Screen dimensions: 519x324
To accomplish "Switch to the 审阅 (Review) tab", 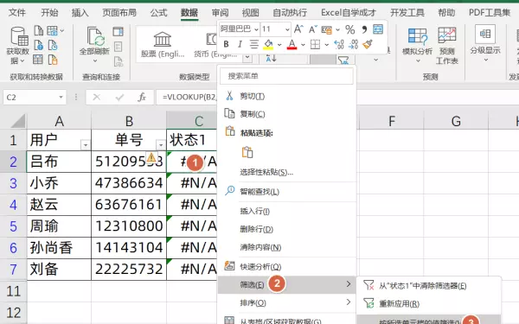I will tap(220, 13).
